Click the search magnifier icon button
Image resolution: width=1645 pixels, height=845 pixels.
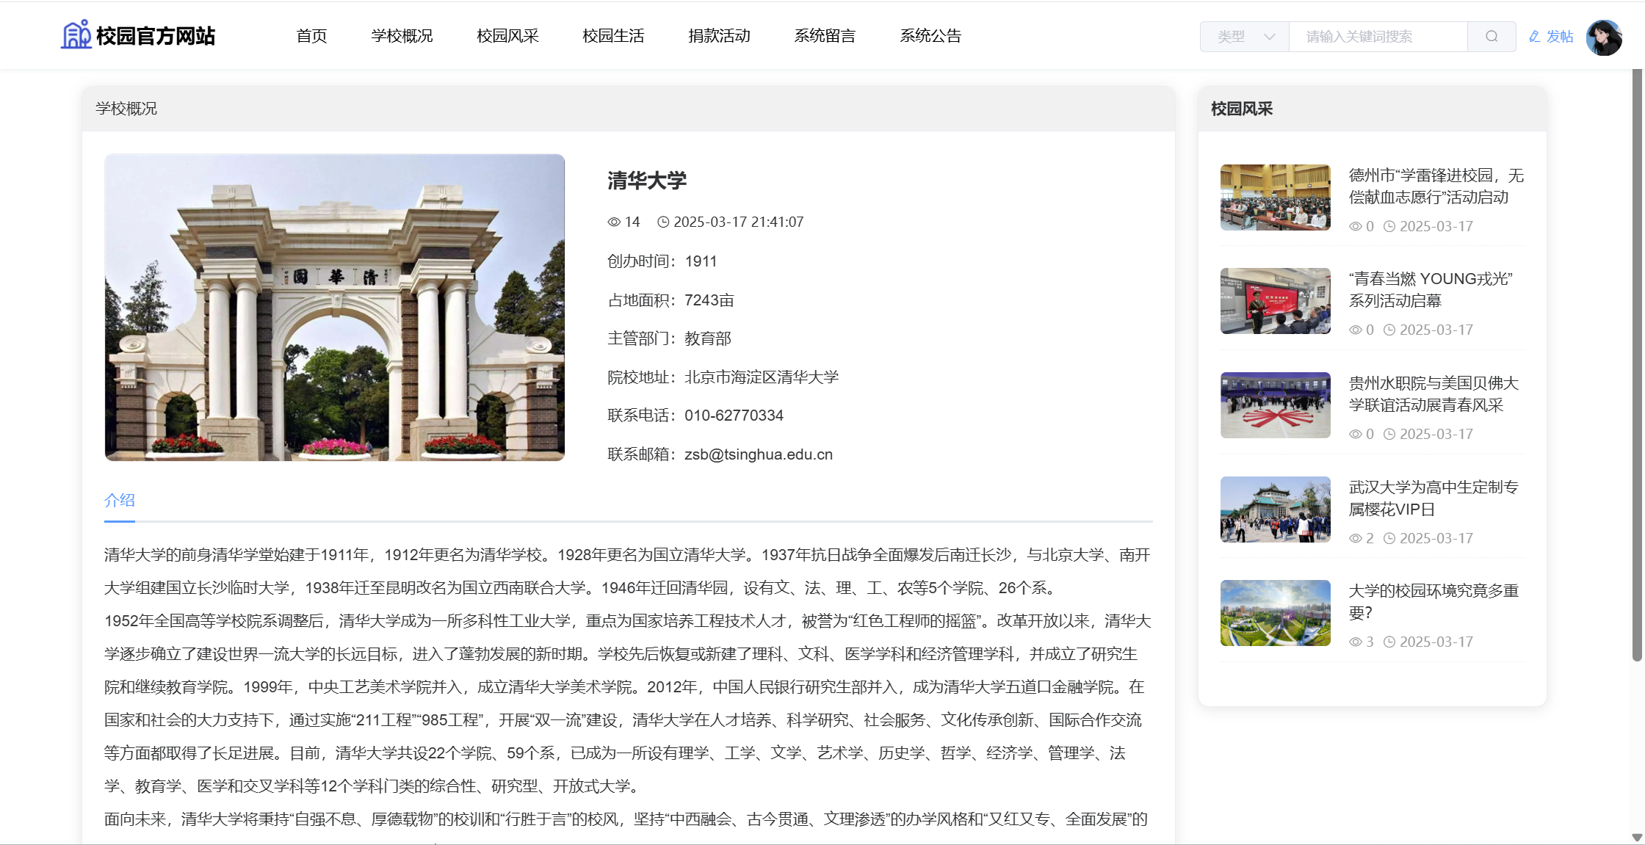(x=1491, y=37)
